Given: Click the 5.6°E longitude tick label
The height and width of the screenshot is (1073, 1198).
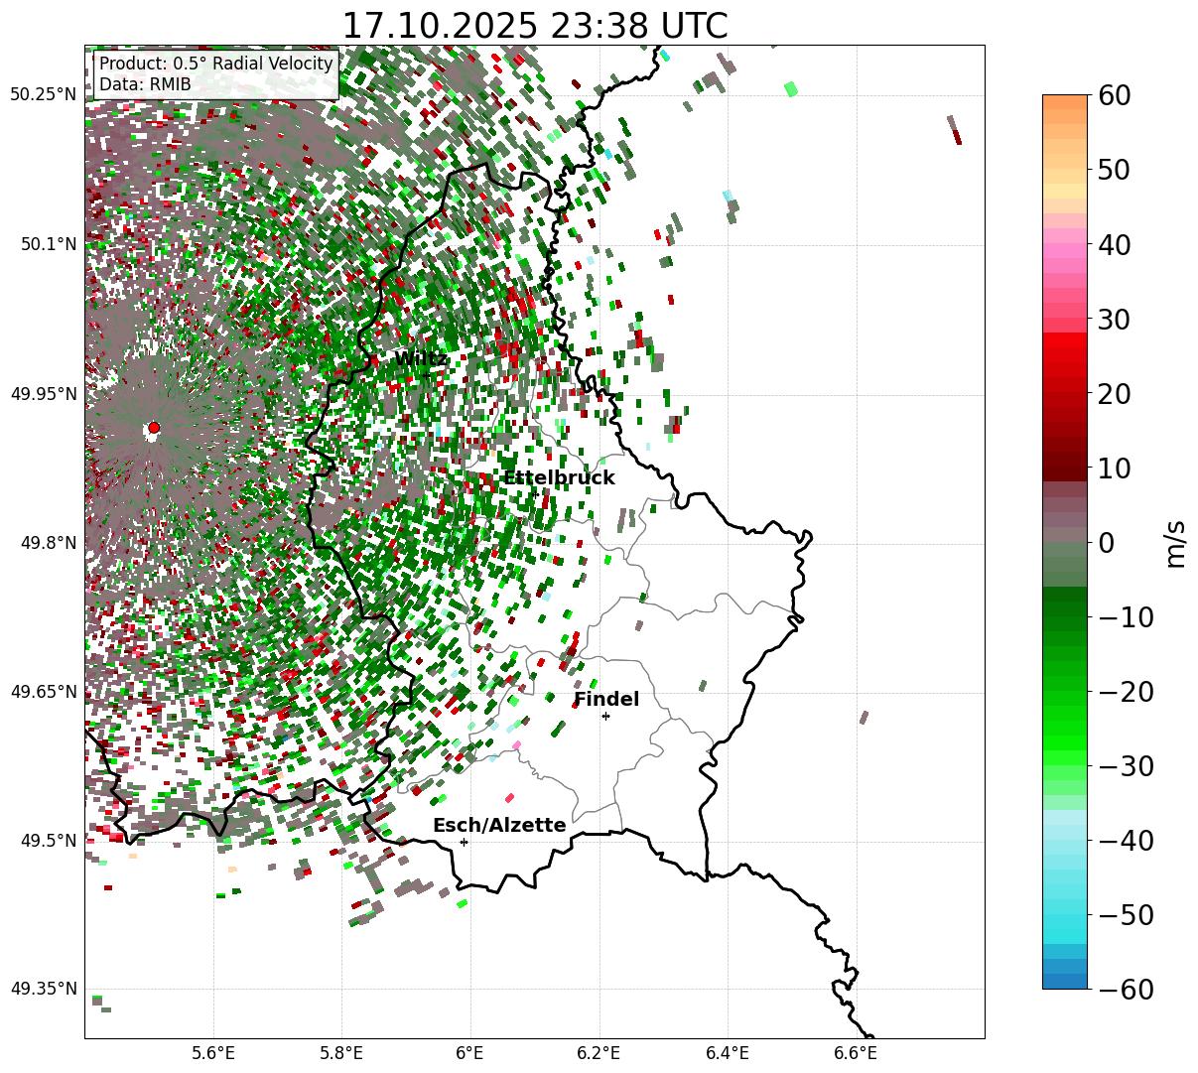Looking at the screenshot, I should tap(213, 1053).
